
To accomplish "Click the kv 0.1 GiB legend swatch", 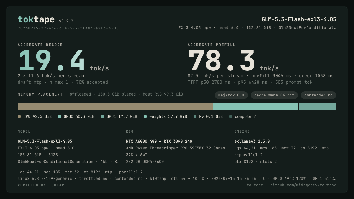I will point(195,116).
